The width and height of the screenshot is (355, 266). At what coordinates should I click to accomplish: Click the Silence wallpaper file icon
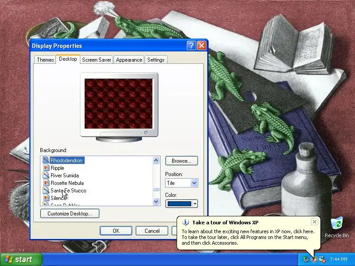[x=46, y=198]
